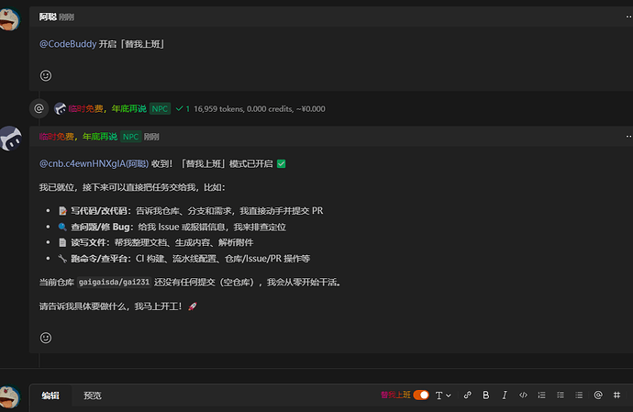The width and height of the screenshot is (633, 412).
Task: Add emoji reaction to 阿聪's comment
Action: (46, 75)
